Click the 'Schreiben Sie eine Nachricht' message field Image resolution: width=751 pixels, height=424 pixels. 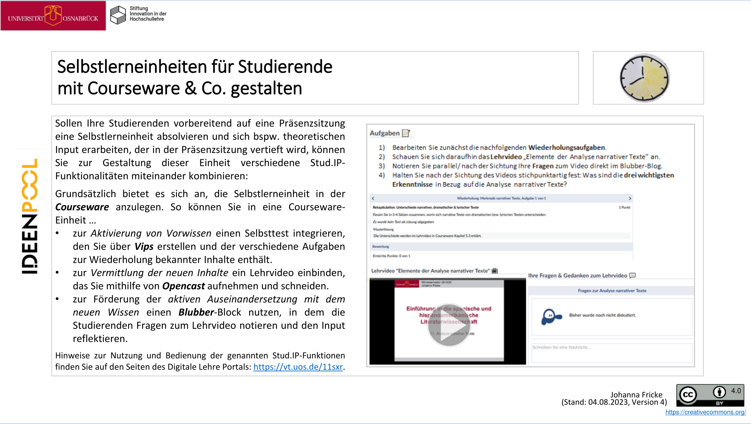click(612, 353)
